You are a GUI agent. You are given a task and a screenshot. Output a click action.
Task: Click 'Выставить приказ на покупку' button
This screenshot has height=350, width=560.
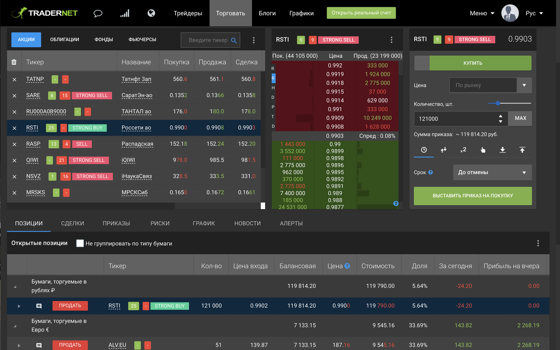coord(473,196)
